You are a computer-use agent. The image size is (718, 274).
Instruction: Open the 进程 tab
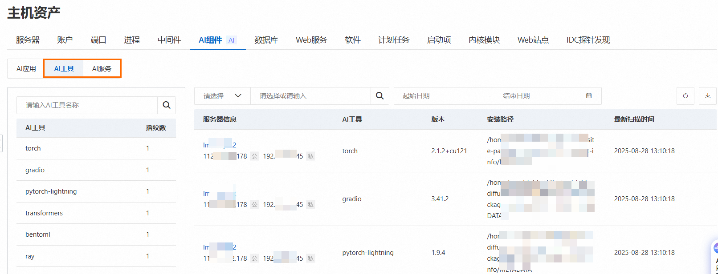pyautogui.click(x=132, y=40)
